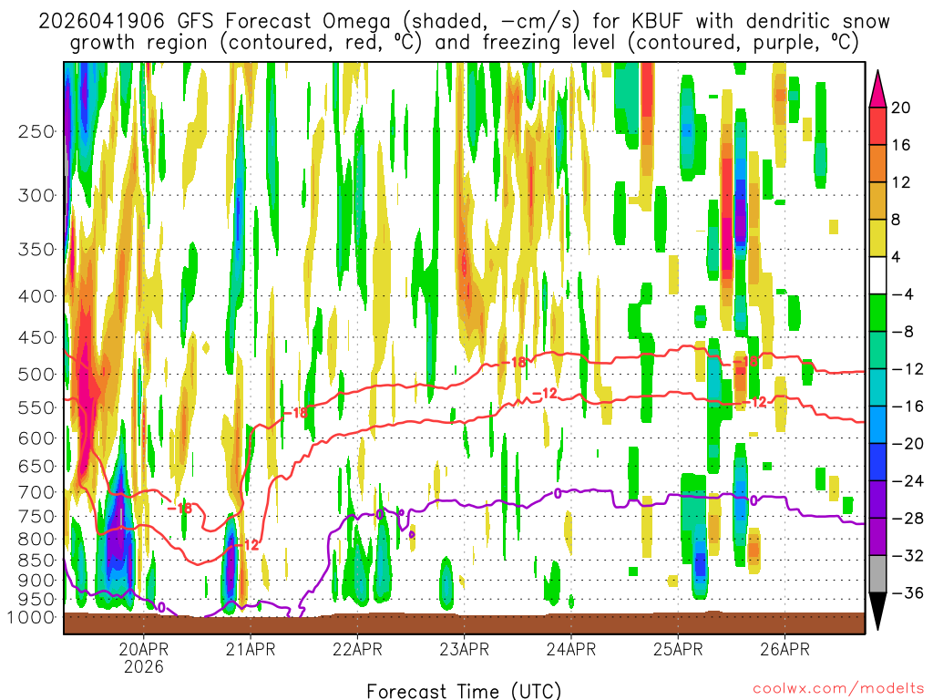933x700 pixels.
Task: Click the 24APR time axis label
Action: [x=570, y=649]
